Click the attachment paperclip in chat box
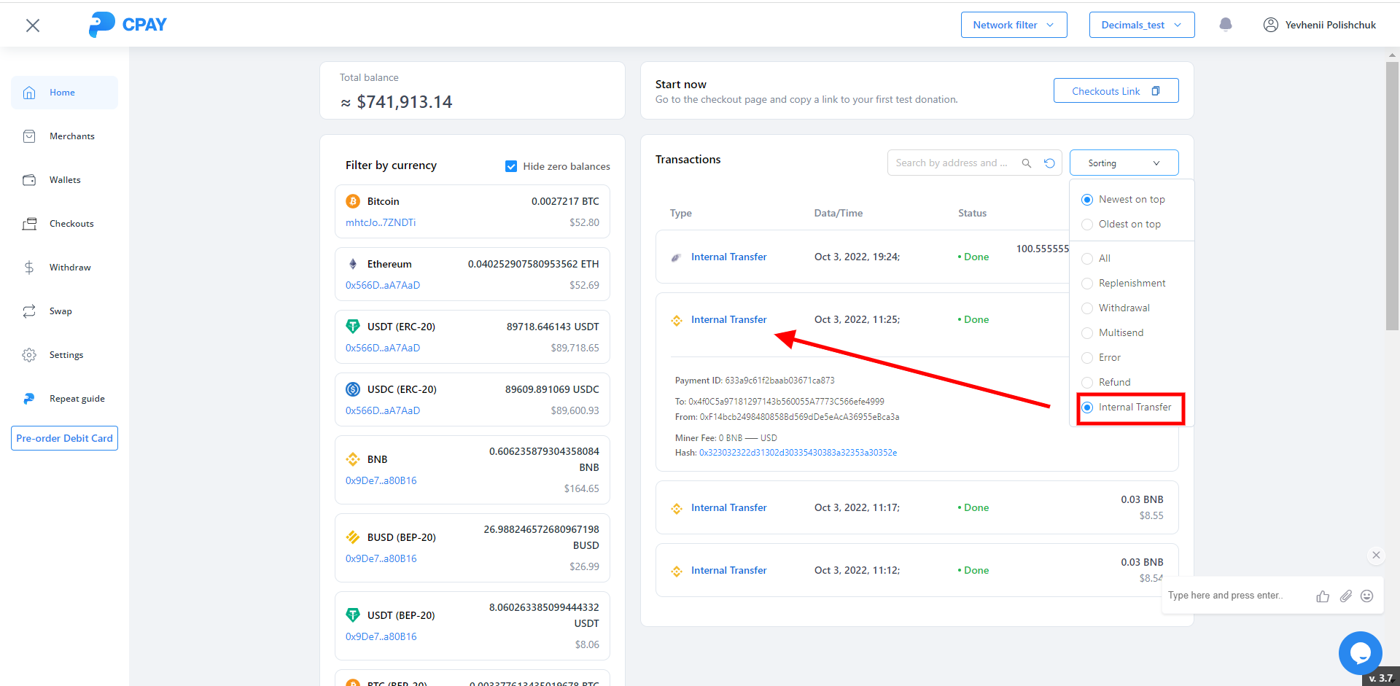 pos(1345,596)
